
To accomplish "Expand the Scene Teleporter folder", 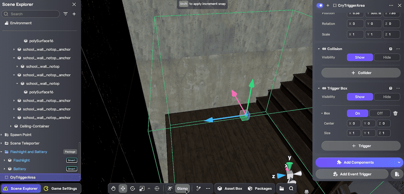I will click(1, 143).
